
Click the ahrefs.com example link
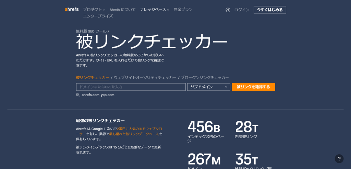click(90, 95)
